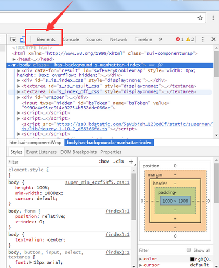Click the cursor: default declaration

click(36, 199)
